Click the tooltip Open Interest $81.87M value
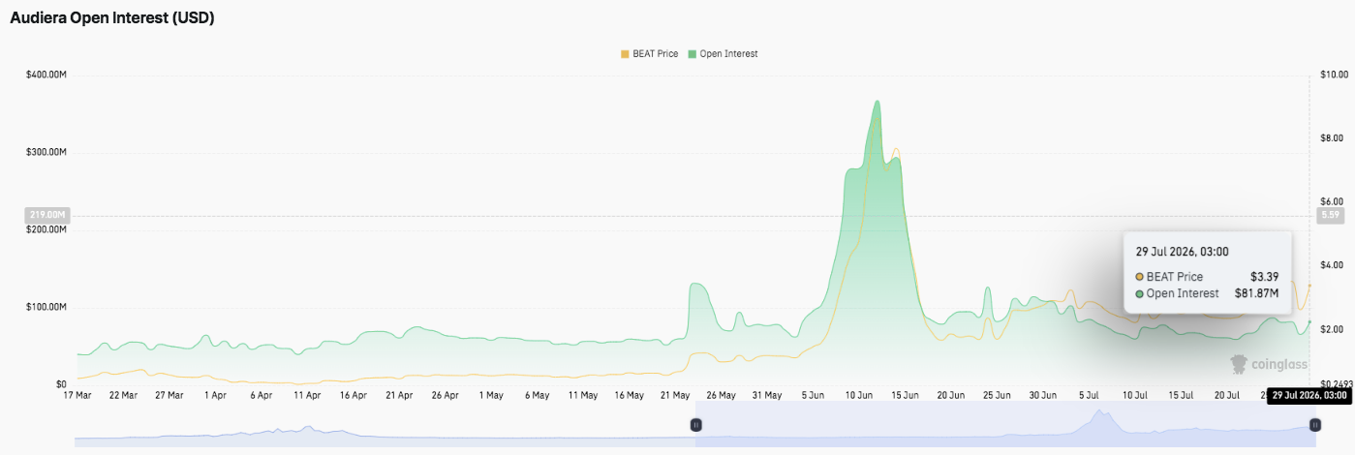 pos(1256,293)
